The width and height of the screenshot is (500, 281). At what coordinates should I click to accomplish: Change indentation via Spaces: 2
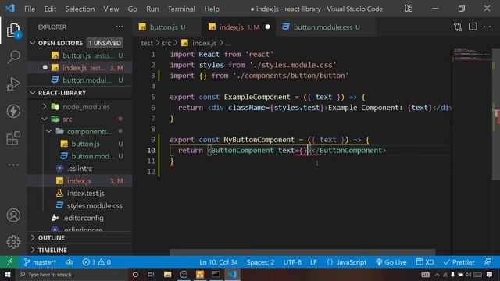click(260, 262)
